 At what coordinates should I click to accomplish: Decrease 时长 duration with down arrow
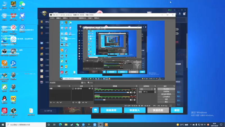pos(155,92)
